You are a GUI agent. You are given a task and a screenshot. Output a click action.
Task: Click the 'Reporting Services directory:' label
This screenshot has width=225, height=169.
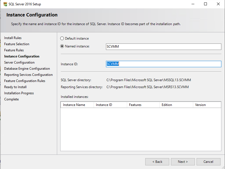pos(82,87)
